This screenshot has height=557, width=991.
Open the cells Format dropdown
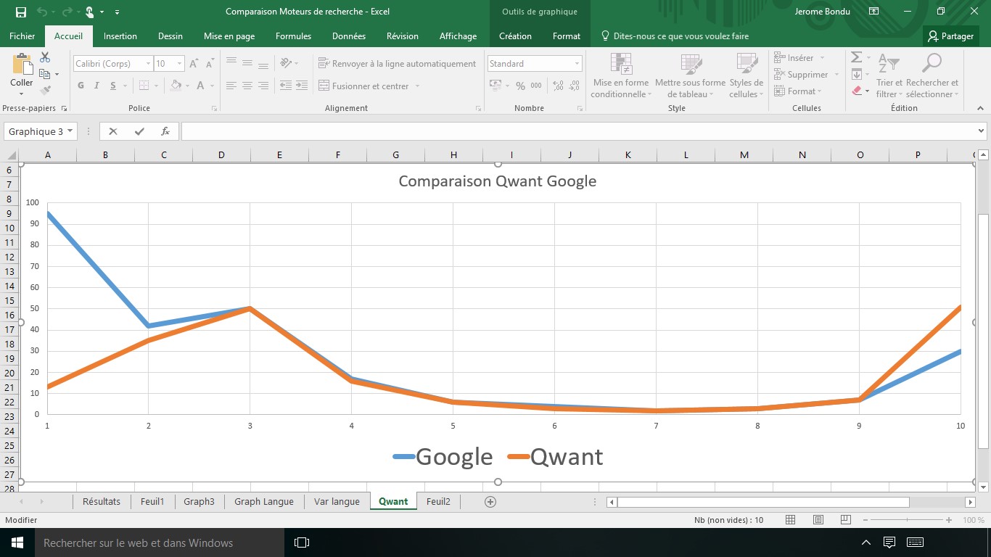(798, 91)
